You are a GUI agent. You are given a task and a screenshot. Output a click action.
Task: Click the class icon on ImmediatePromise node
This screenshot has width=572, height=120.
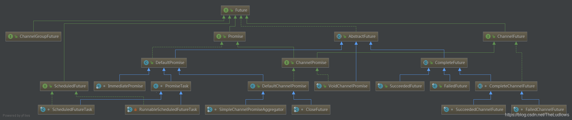[99, 86]
